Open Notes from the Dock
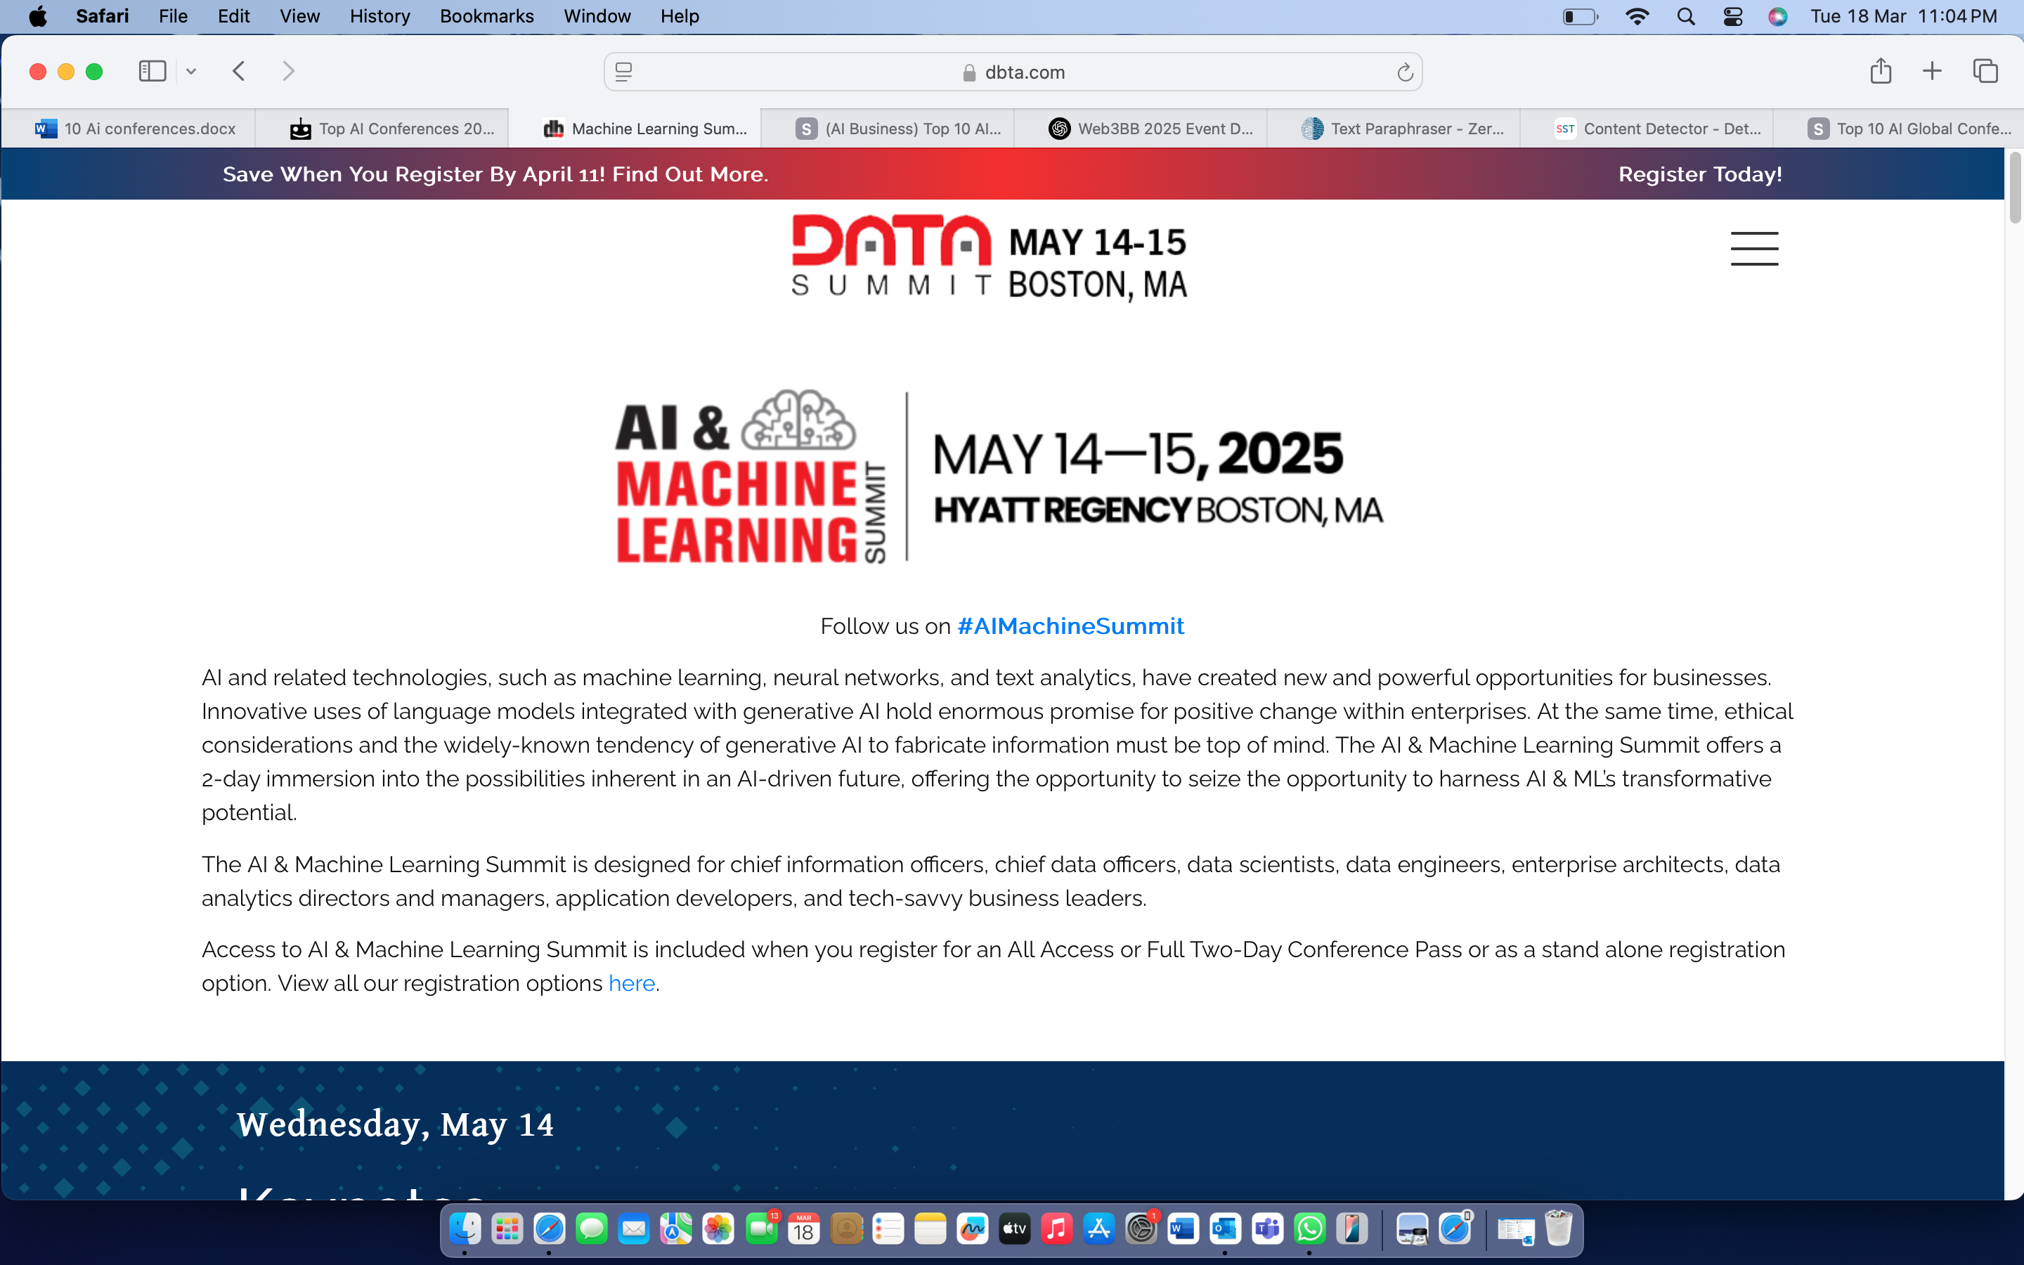 [x=930, y=1229]
